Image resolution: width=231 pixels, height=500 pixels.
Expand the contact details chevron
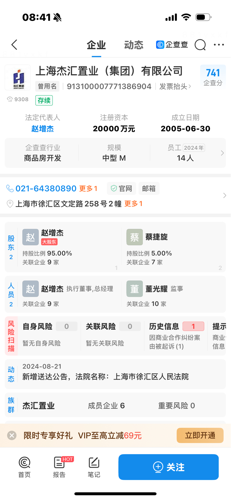[224, 195]
